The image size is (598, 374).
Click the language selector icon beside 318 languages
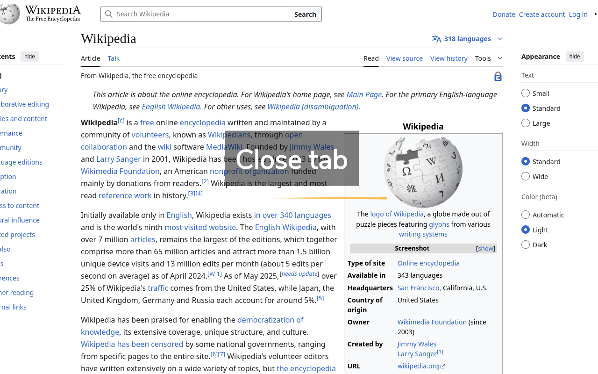point(436,38)
